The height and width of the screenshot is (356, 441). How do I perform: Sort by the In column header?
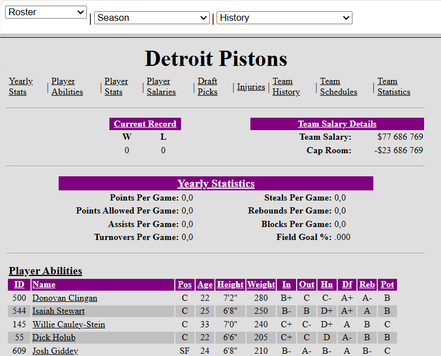(x=286, y=284)
